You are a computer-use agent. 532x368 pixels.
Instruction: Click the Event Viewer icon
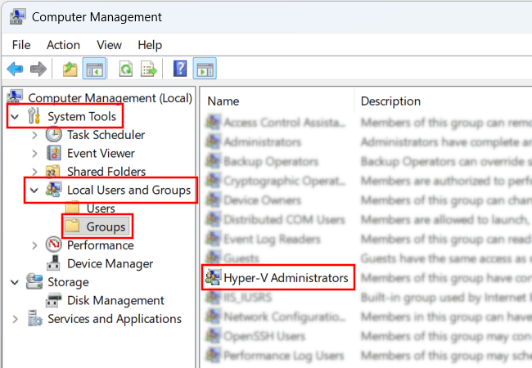click(53, 153)
